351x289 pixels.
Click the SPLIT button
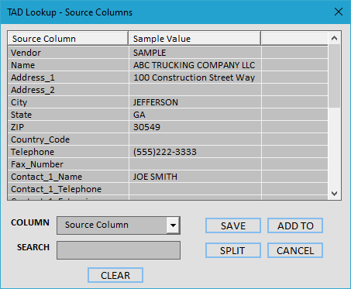pyautogui.click(x=233, y=250)
